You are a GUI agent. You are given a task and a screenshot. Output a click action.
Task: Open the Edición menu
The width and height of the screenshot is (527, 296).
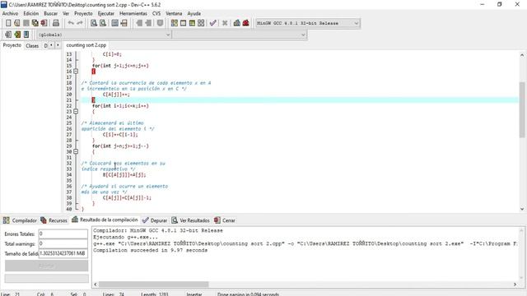[31, 13]
